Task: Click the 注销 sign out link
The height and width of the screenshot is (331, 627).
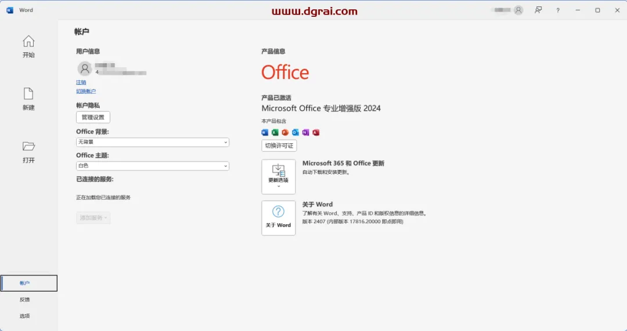Action: click(x=81, y=82)
